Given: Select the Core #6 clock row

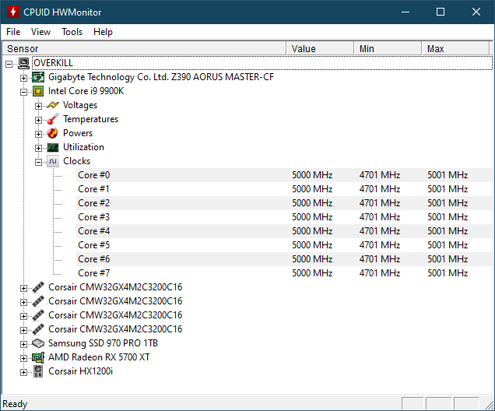Looking at the screenshot, I should pos(284,259).
